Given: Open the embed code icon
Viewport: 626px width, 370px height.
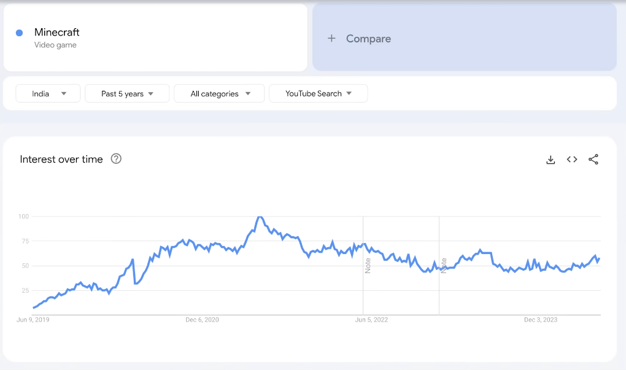Looking at the screenshot, I should (572, 160).
